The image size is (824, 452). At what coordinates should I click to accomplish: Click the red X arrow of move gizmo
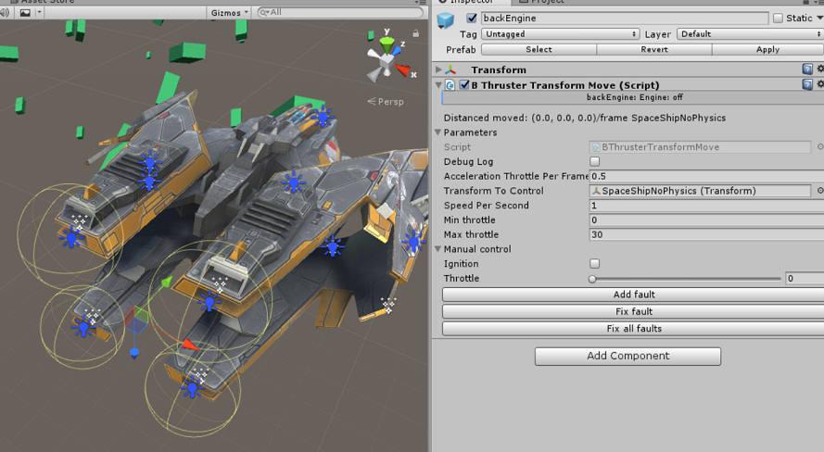click(x=189, y=345)
